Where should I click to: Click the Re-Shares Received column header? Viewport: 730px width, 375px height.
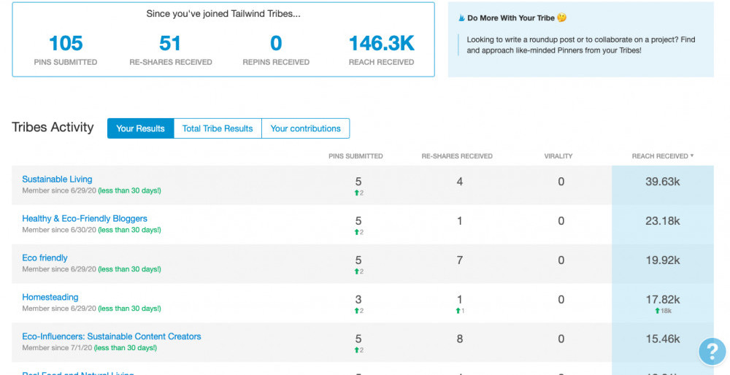tap(457, 156)
